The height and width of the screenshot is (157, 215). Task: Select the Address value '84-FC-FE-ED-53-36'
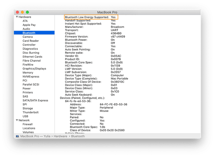click(x=113, y=104)
